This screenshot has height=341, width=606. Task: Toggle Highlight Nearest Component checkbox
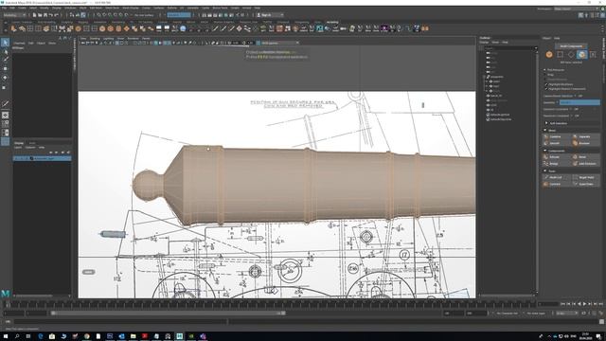click(546, 89)
